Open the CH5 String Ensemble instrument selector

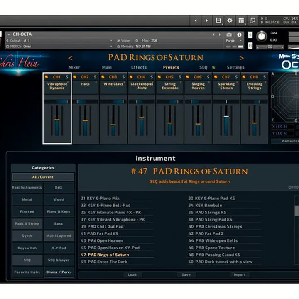170,86
